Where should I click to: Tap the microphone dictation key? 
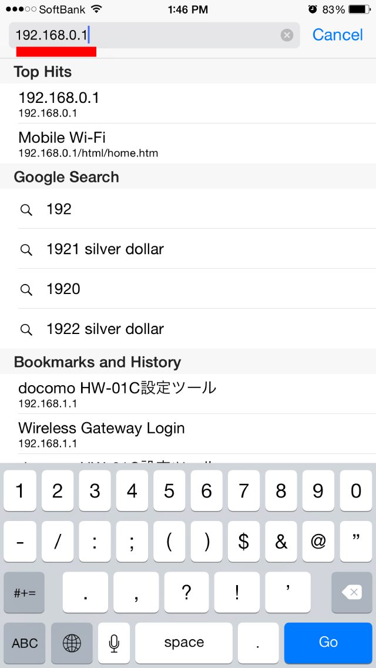click(x=114, y=643)
